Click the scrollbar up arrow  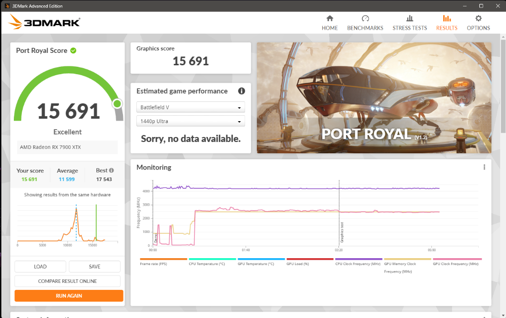(x=503, y=37)
